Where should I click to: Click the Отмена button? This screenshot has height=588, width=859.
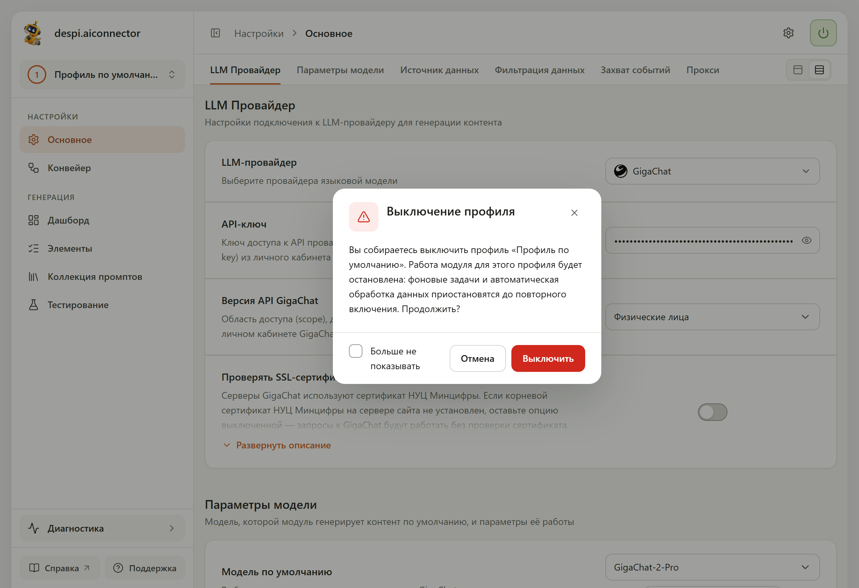tap(477, 359)
